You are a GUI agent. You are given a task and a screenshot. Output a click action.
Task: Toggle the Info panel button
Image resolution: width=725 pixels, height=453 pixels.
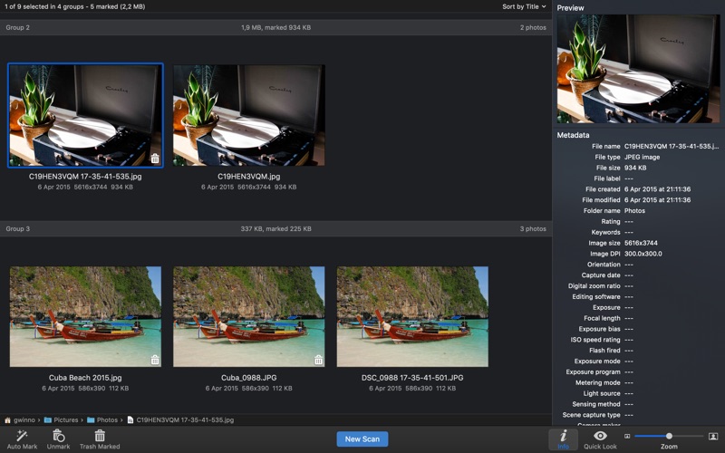pyautogui.click(x=563, y=439)
